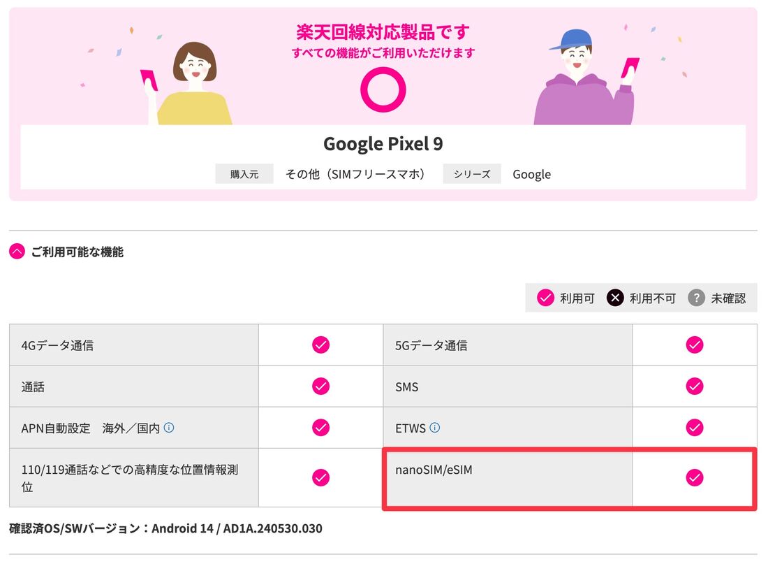Click the 4Gデータ通信 checkmark icon

(x=321, y=345)
